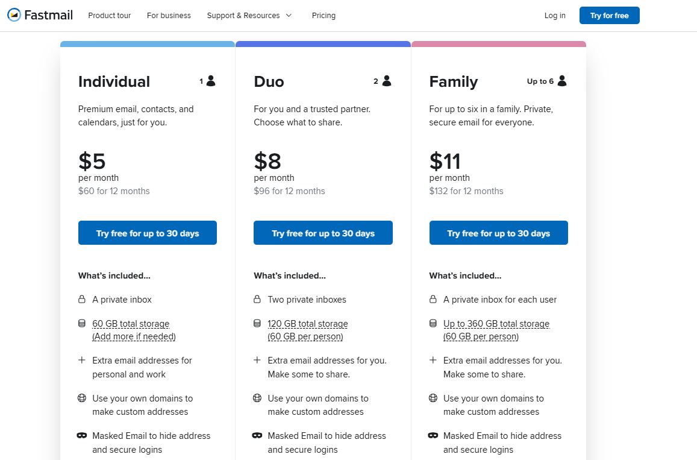Image resolution: width=697 pixels, height=460 pixels.
Task: Expand 'Add more if needed' storage details
Action: 133,336
